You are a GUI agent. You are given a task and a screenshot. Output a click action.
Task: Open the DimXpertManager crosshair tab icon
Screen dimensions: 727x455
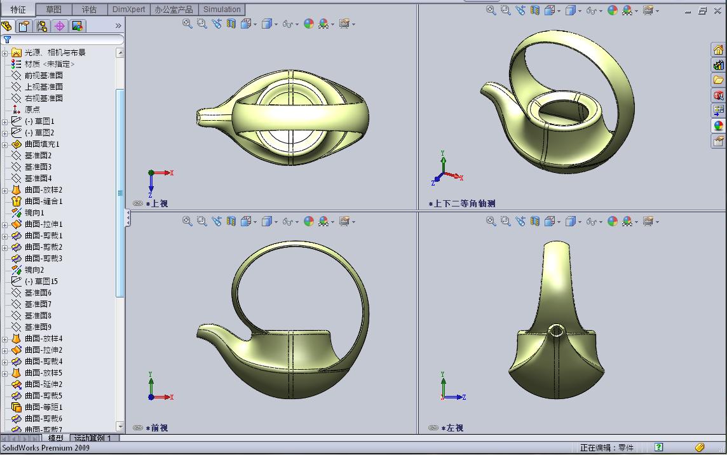[x=59, y=26]
